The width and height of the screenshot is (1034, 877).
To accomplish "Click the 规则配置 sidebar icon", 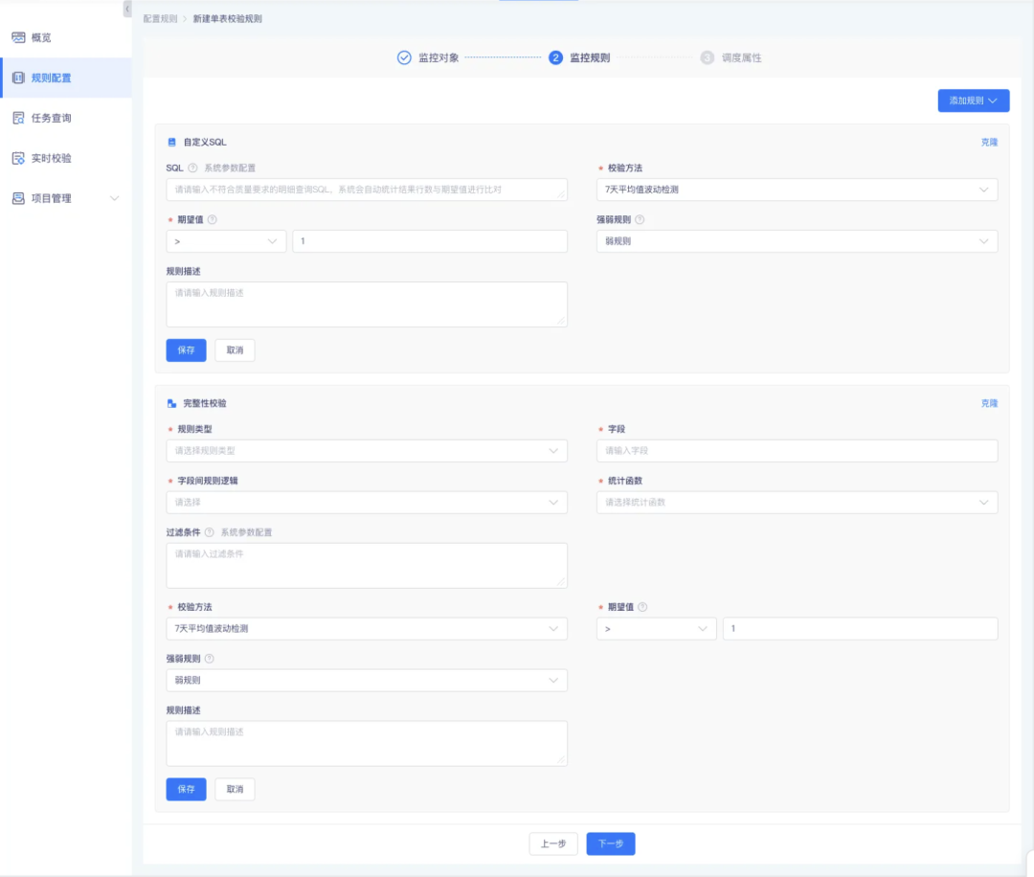I will coord(18,78).
